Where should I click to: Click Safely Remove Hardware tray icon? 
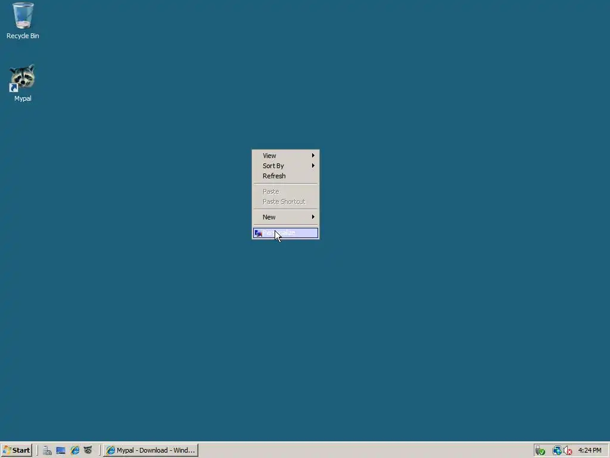[x=540, y=451]
